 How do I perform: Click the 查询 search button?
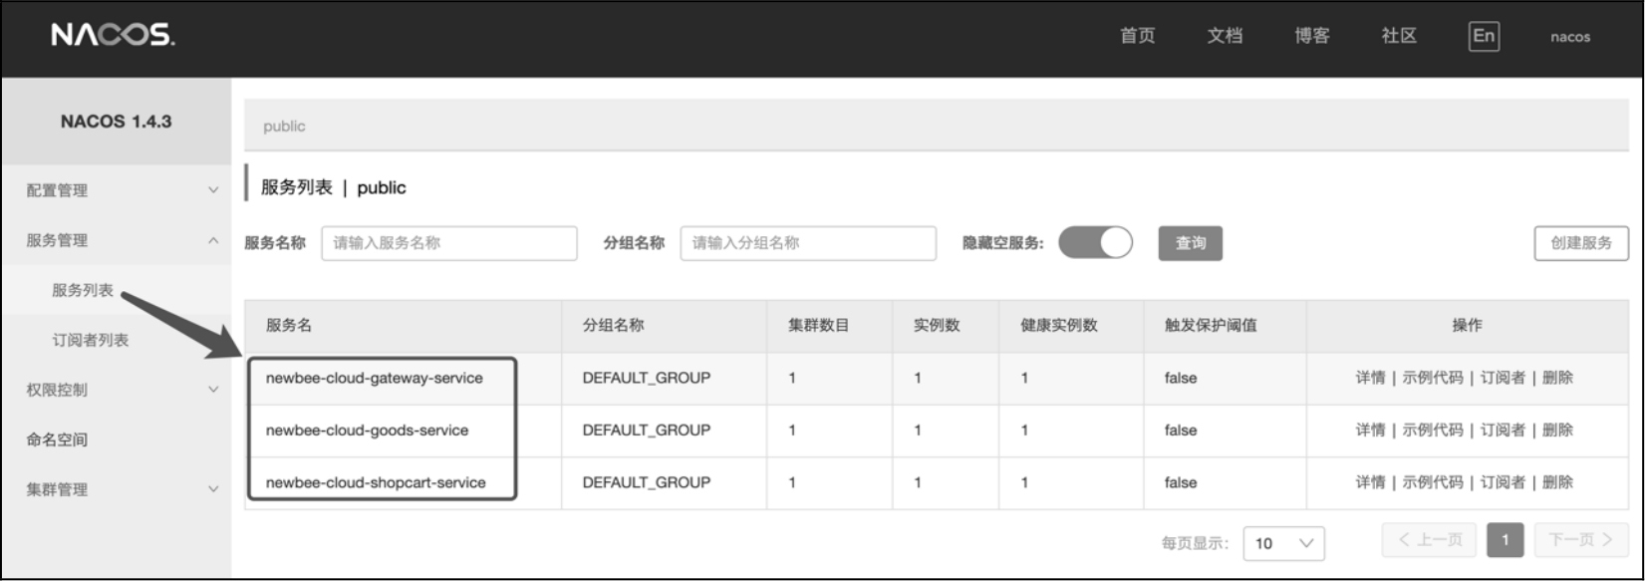(1191, 243)
